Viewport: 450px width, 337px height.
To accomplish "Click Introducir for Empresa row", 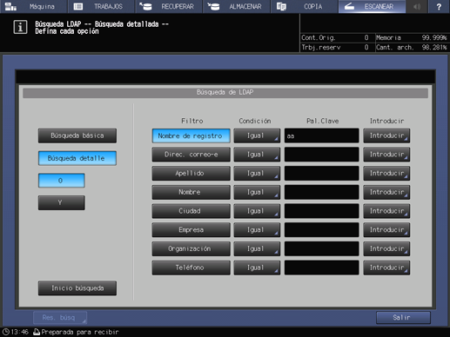I will [x=386, y=230].
